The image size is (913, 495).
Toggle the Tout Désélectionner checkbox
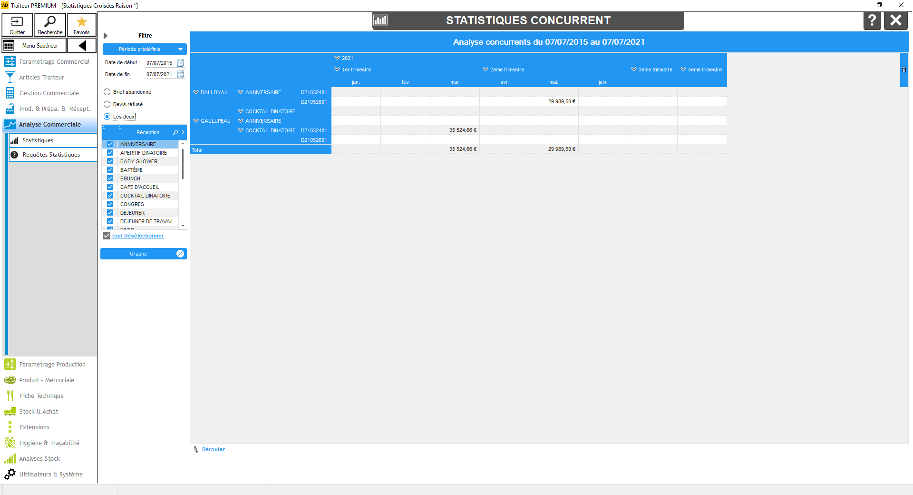[x=107, y=236]
